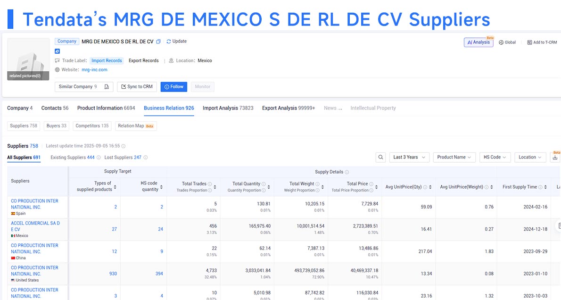Open the Relation Map Beta sub-tab
This screenshot has width=561, height=300.
136,126
